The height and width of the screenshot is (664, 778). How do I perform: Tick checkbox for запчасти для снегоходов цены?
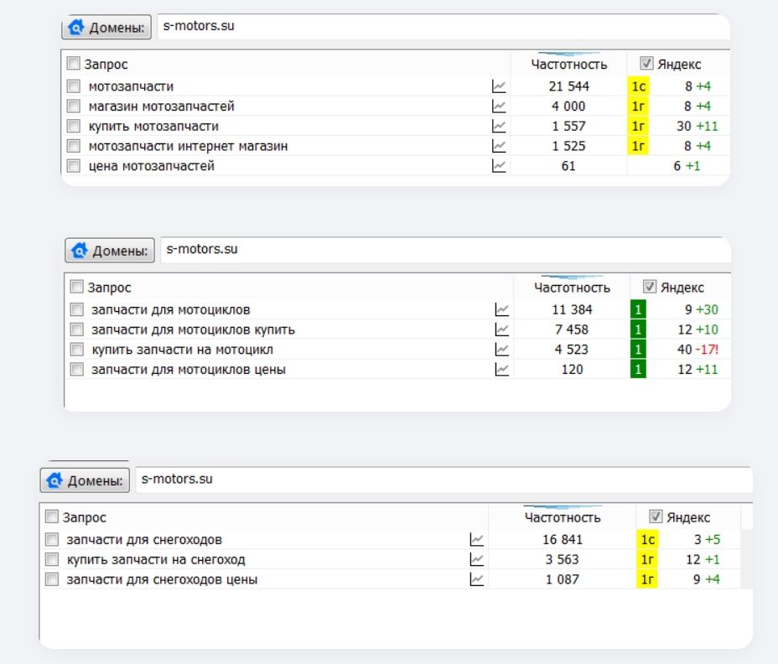[x=52, y=579]
